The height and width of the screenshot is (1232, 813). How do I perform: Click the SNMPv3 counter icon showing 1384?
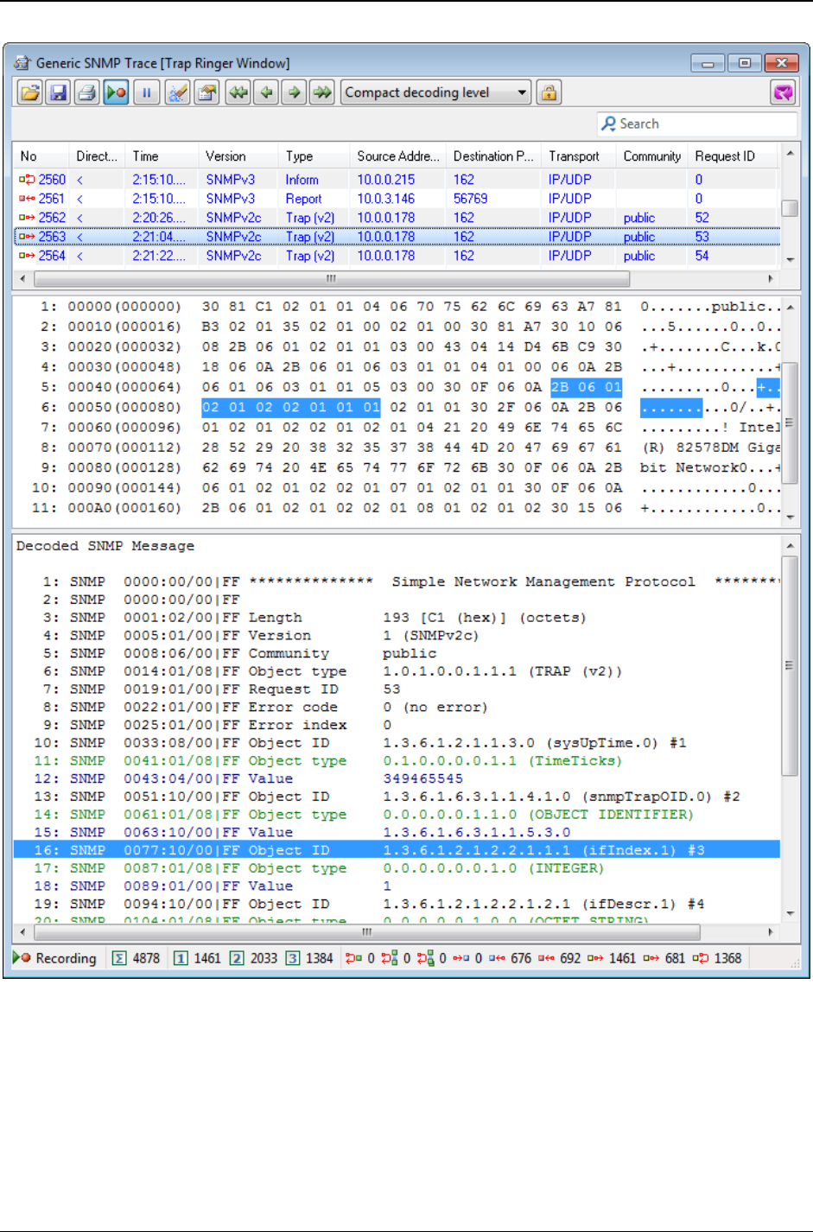point(293,958)
